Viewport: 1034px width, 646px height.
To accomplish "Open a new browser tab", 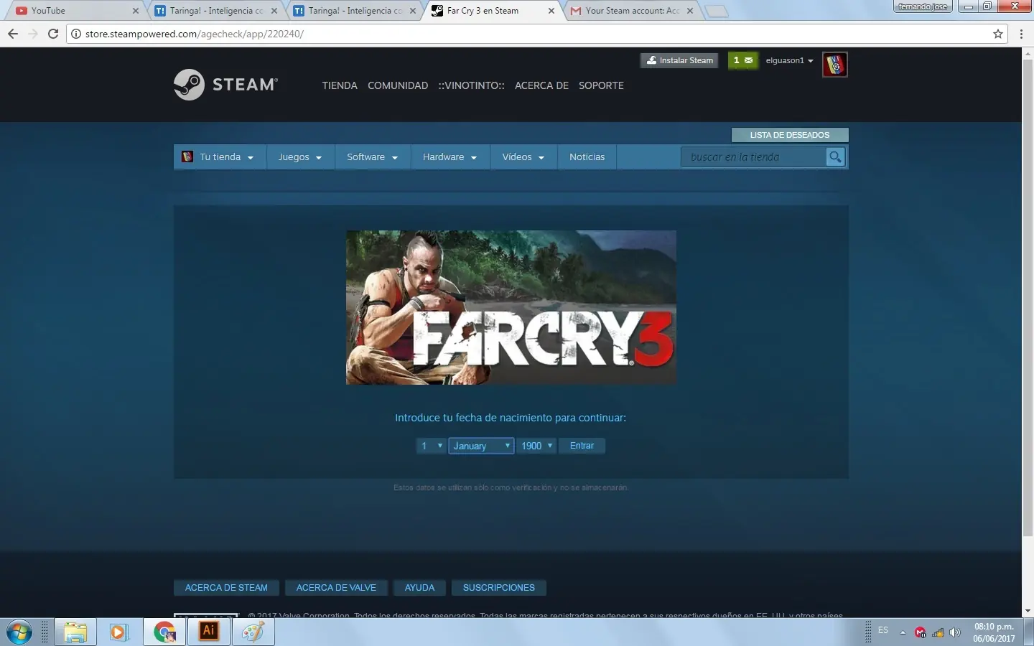I will pyautogui.click(x=716, y=11).
